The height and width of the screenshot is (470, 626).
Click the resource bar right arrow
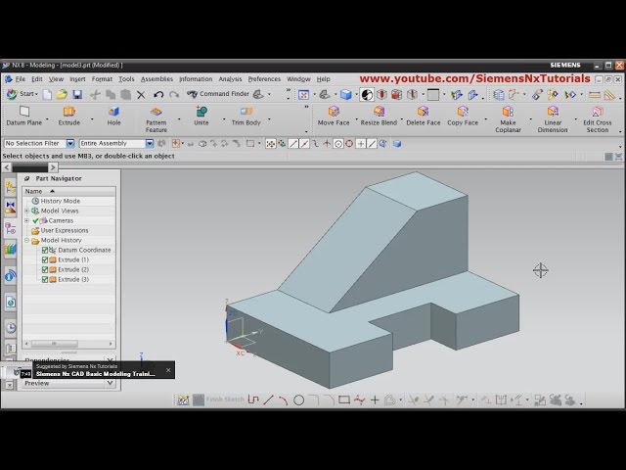click(53, 167)
